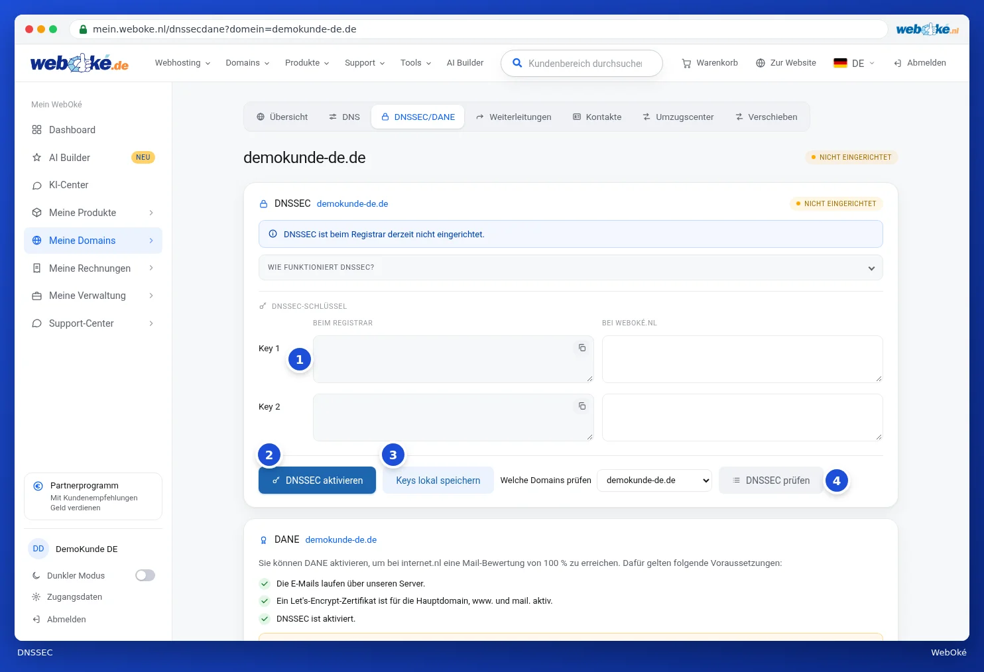Open the Weiterleitungen tab
The image size is (984, 672).
pos(514,117)
